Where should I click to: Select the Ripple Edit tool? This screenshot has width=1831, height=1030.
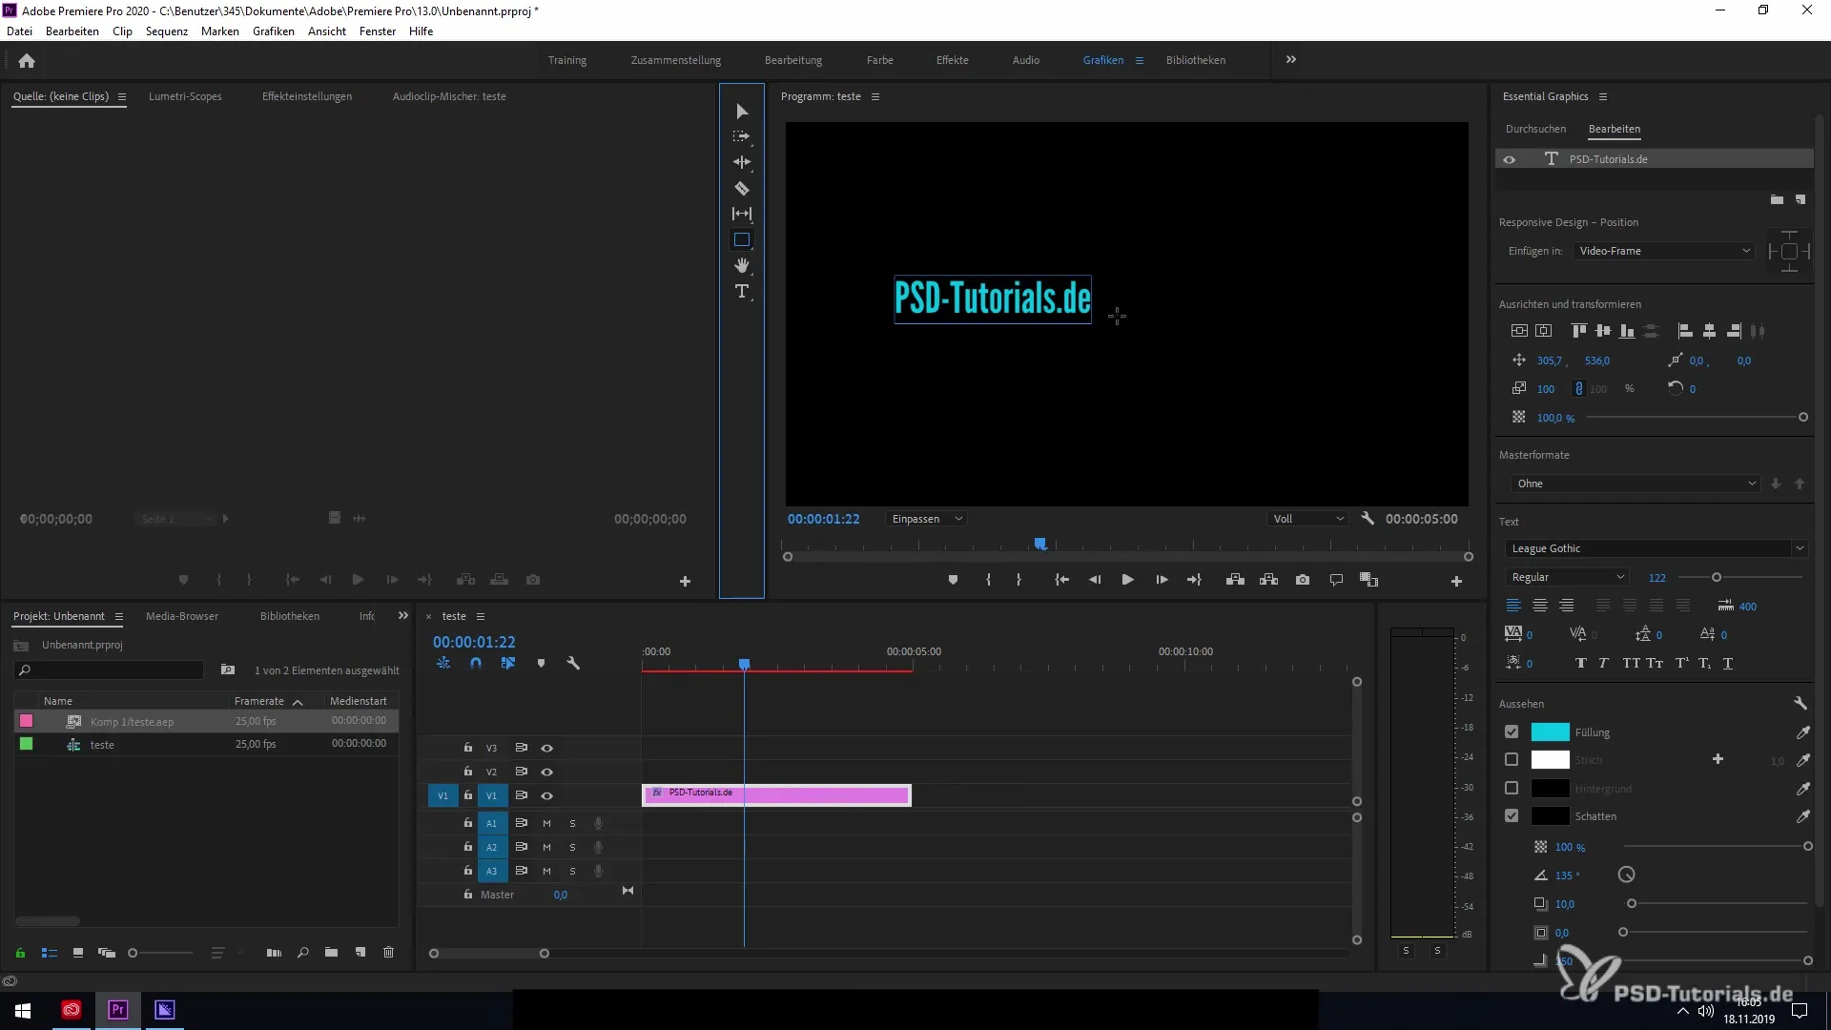click(742, 162)
